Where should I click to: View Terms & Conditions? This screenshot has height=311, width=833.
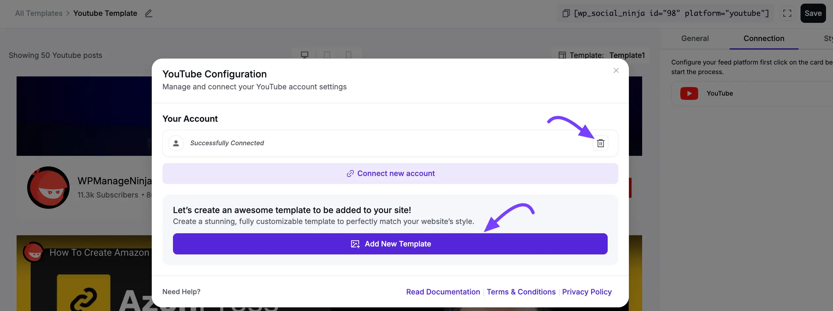[x=521, y=291]
